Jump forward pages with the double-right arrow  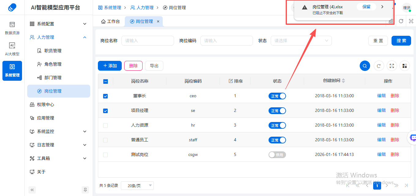(396, 185)
